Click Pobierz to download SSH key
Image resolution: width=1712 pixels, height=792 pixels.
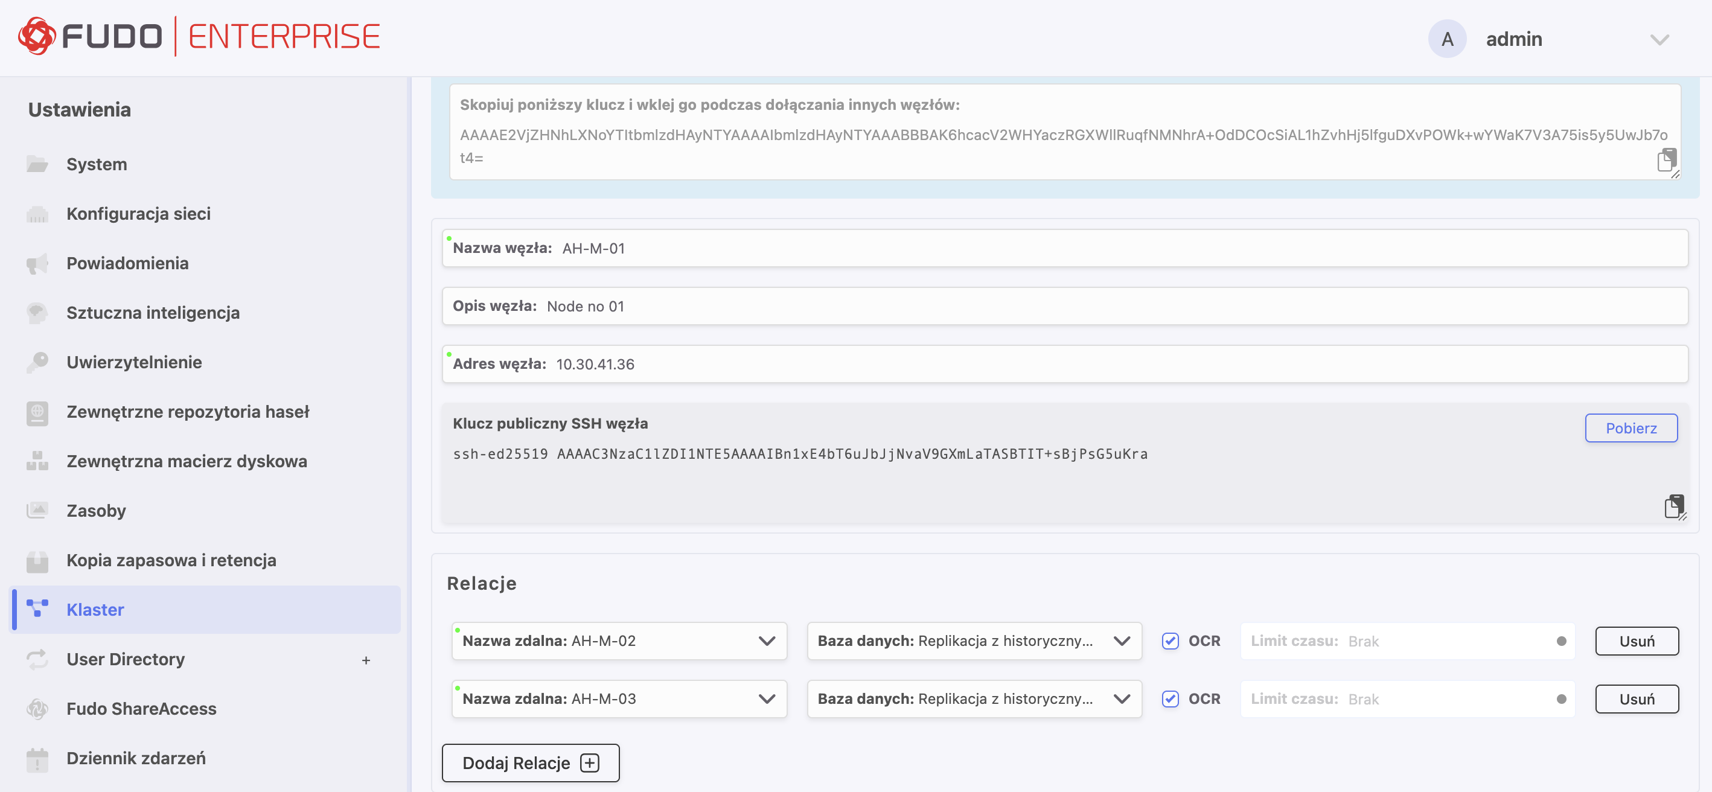[x=1631, y=428]
